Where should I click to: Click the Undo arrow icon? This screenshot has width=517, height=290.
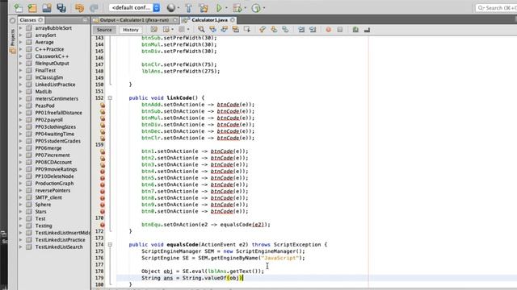pyautogui.click(x=79, y=8)
